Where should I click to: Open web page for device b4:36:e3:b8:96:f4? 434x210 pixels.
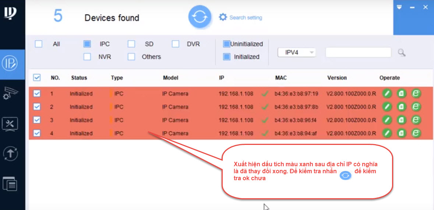(416, 120)
